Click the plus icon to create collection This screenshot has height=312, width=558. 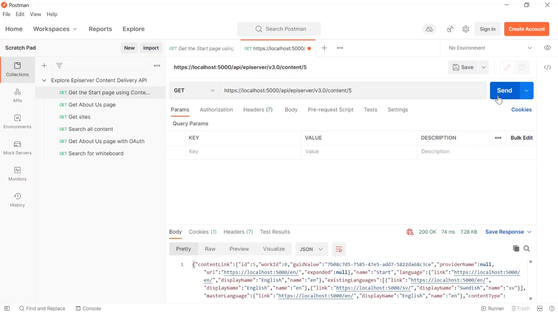pyautogui.click(x=44, y=66)
